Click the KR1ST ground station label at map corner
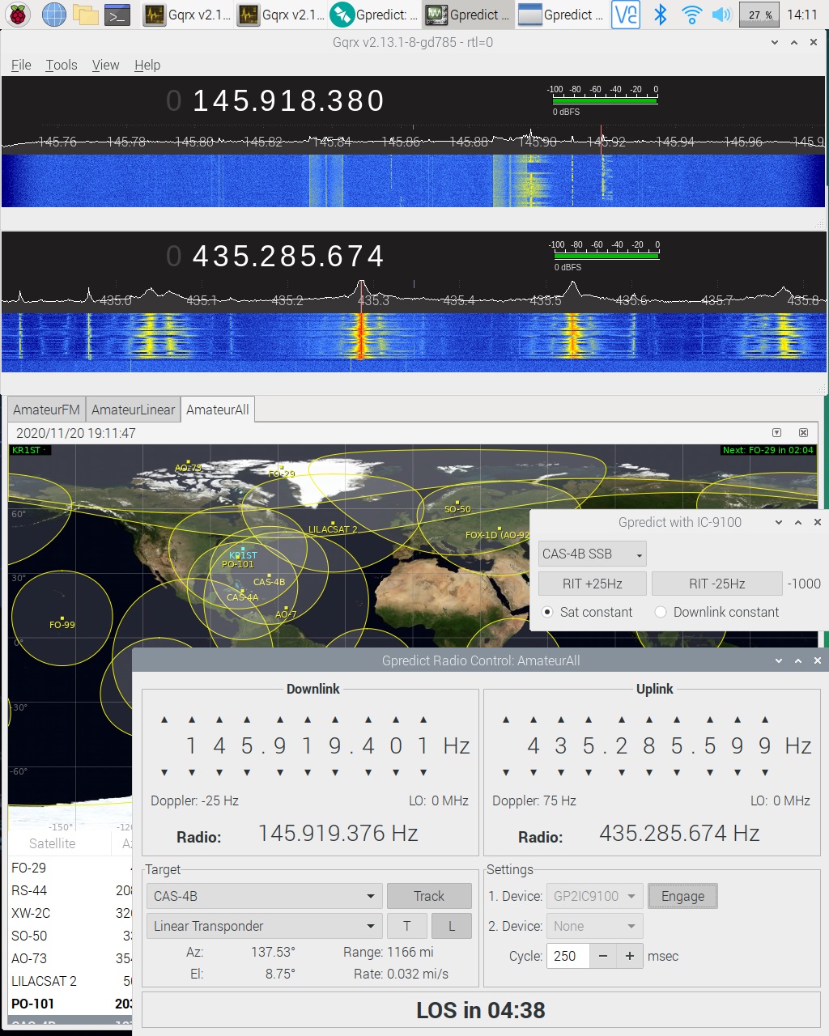Viewport: 829px width, 1036px height. pos(29,450)
